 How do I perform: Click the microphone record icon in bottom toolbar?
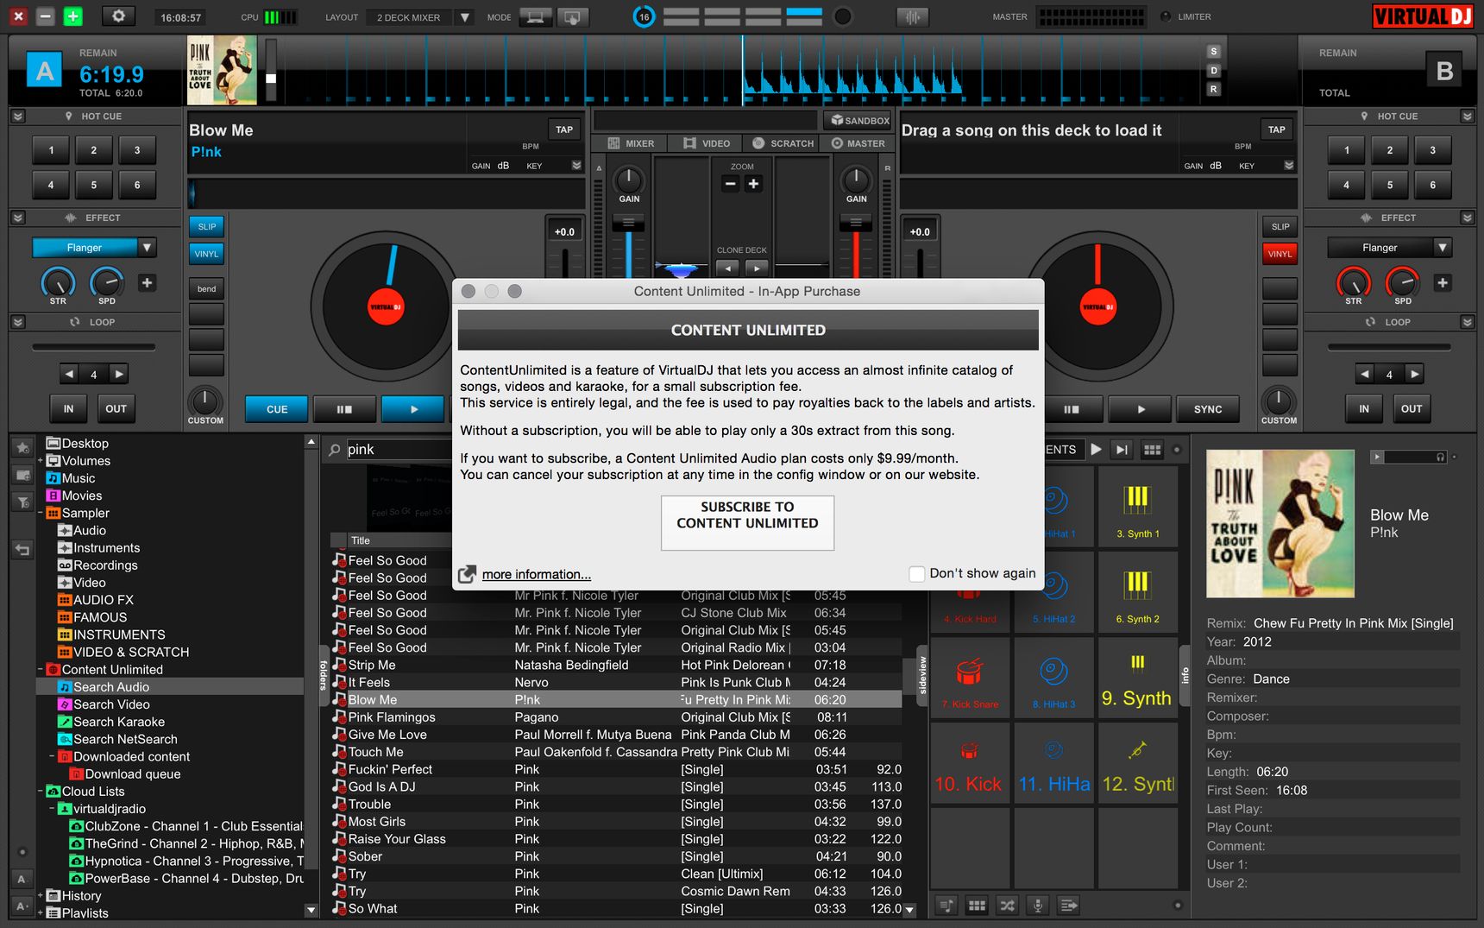(x=1038, y=906)
